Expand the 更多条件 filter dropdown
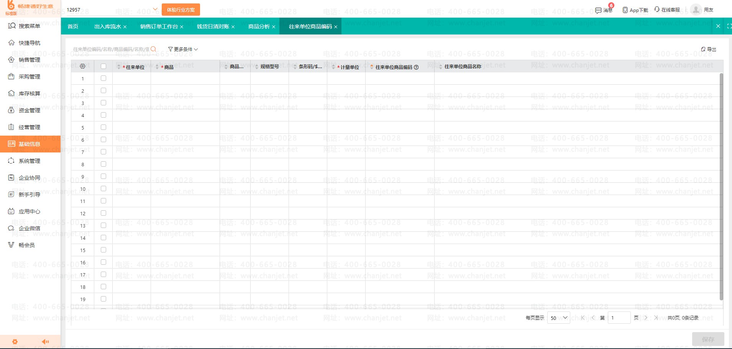 coord(183,49)
